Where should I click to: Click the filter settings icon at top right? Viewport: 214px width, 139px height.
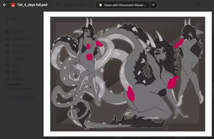[198, 5]
